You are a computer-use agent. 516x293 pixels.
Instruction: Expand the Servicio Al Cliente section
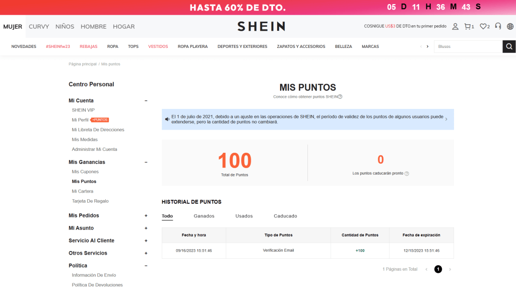click(146, 241)
